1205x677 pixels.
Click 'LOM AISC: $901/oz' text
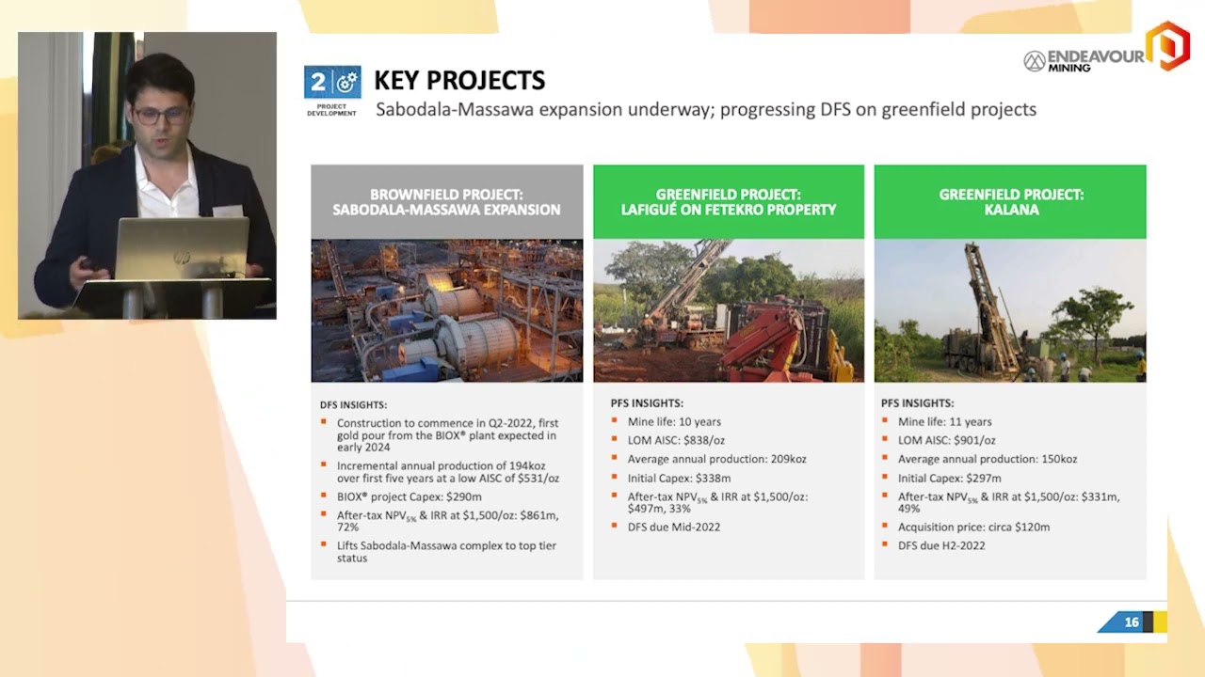[x=946, y=440]
